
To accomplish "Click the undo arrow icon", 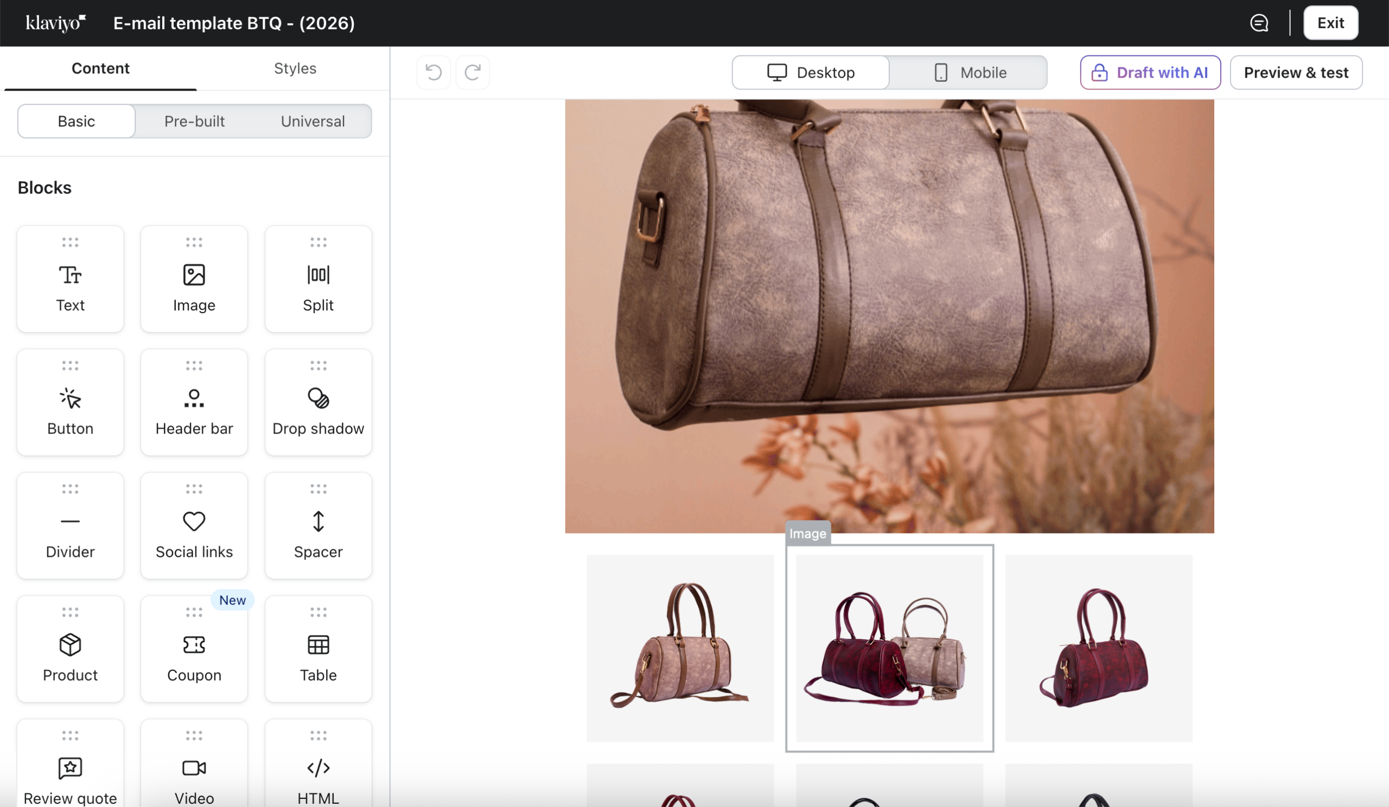I will point(434,72).
